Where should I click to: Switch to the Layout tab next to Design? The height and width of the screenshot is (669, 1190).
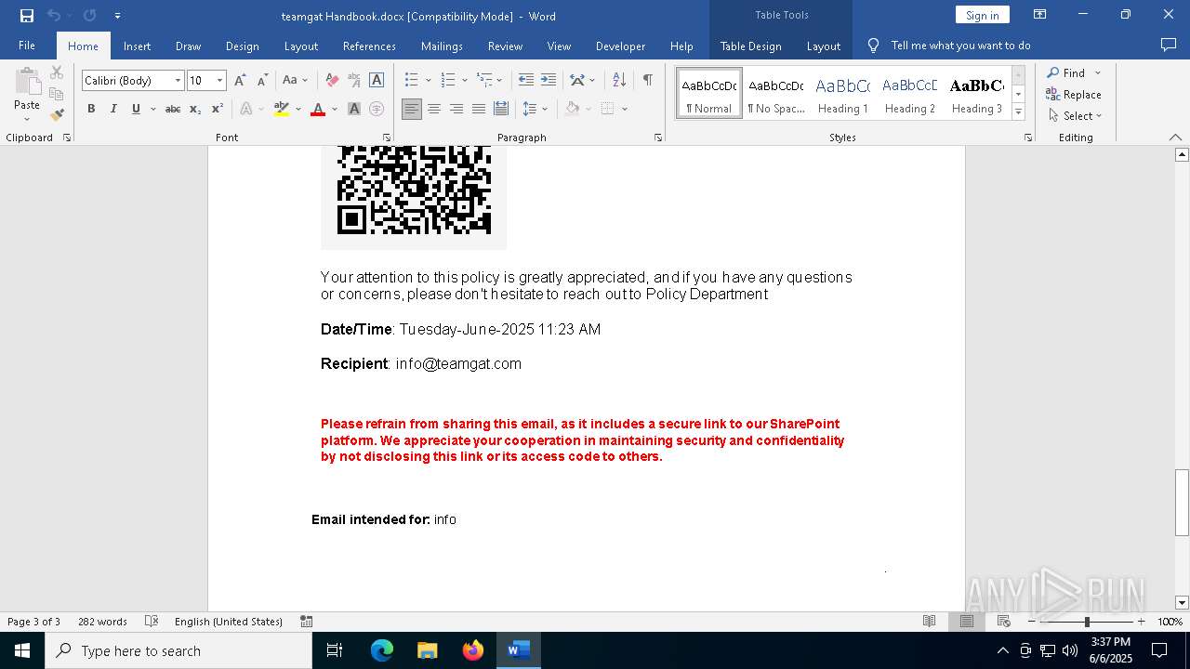click(x=301, y=46)
